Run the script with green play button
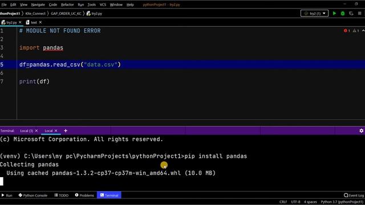365x205 pixels. (x=334, y=13)
